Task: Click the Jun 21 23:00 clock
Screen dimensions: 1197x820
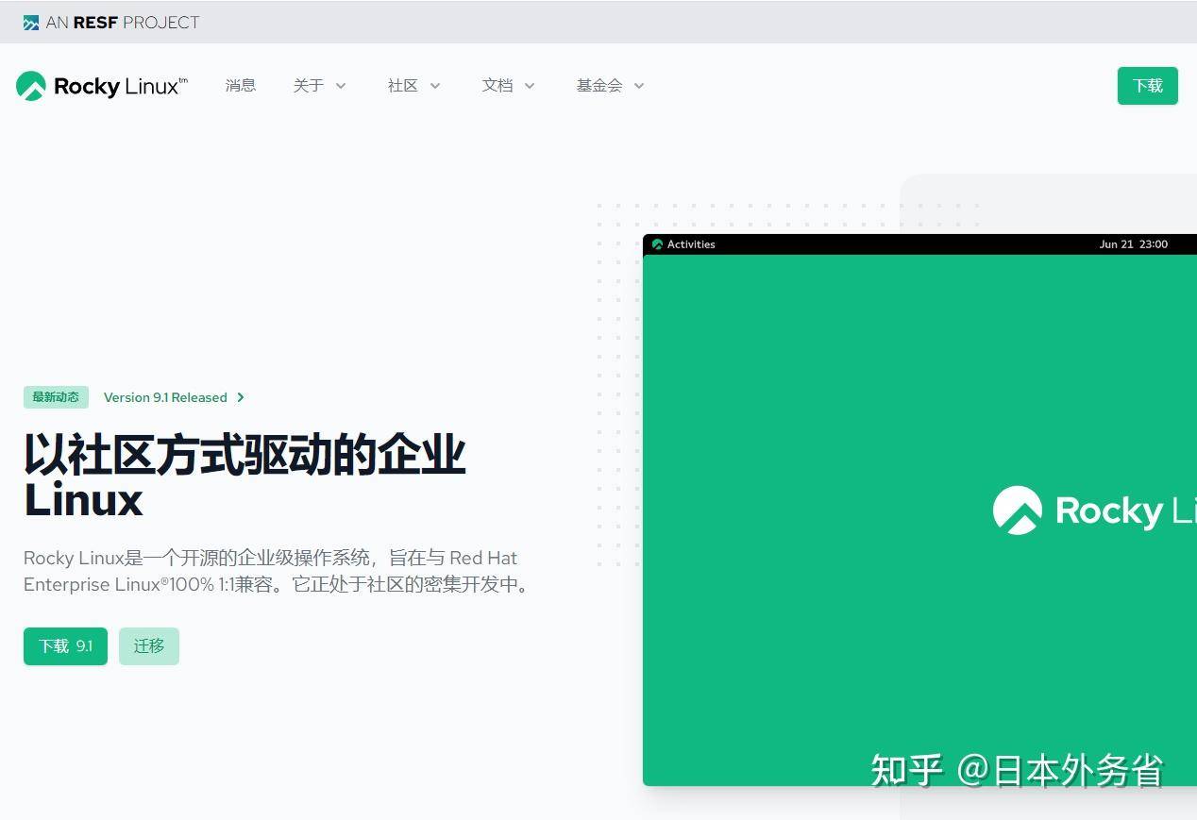Action: pyautogui.click(x=1134, y=244)
